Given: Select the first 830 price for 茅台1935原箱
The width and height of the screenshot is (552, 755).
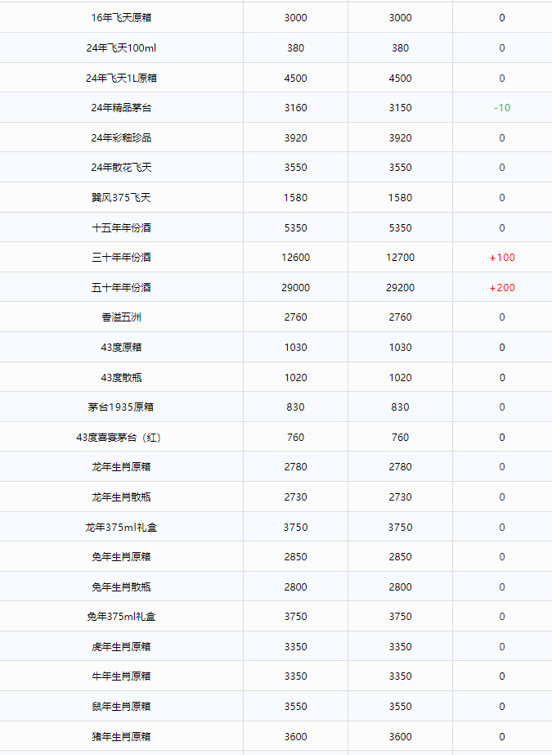Looking at the screenshot, I should pyautogui.click(x=295, y=407).
